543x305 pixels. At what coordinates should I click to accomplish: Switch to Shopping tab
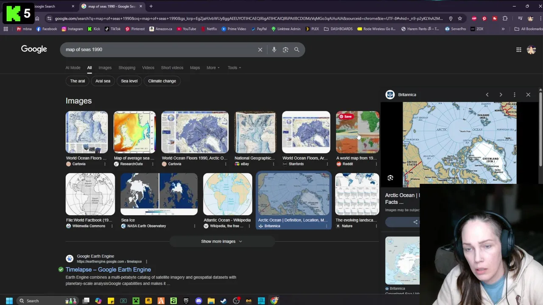point(127,68)
